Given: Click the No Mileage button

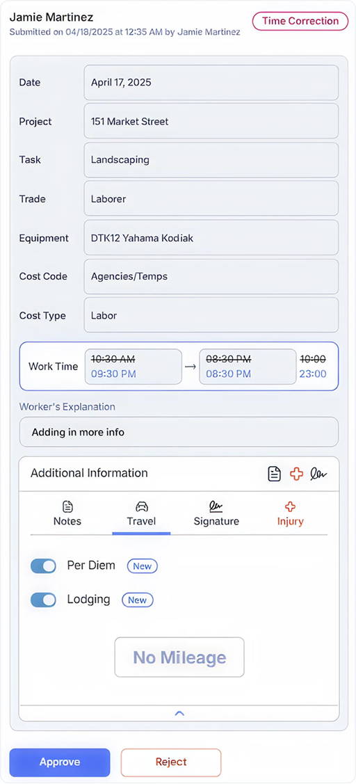Looking at the screenshot, I should (179, 657).
